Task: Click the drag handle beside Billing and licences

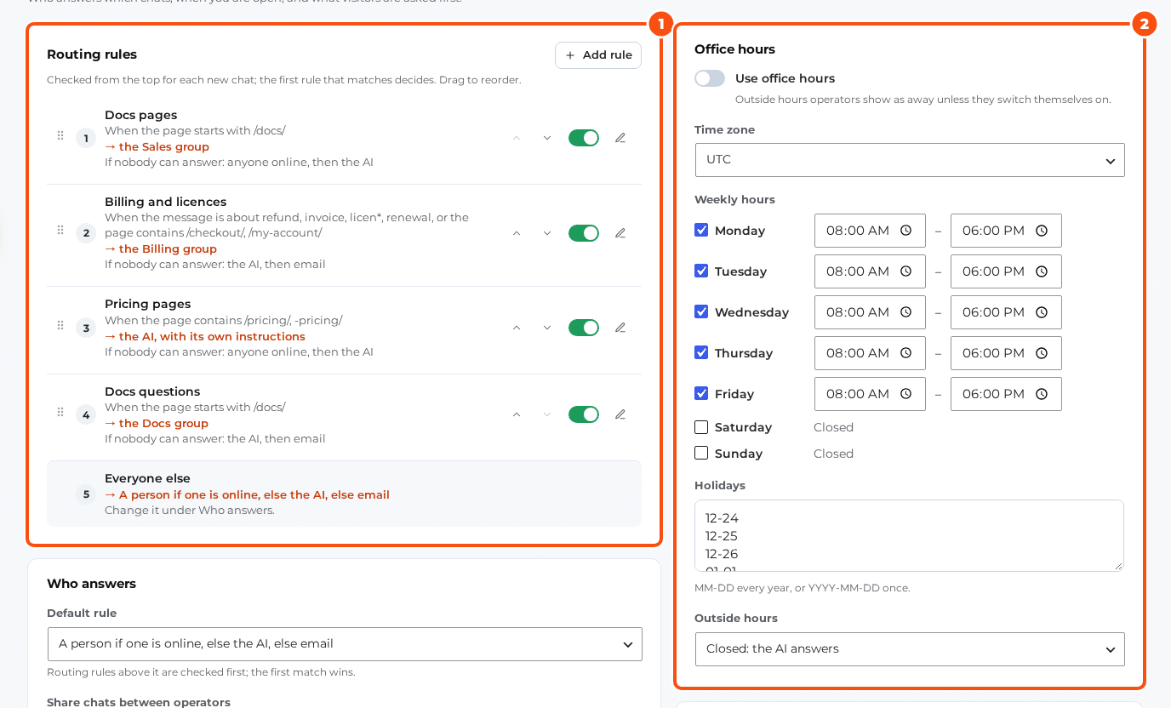Action: pos(60,231)
